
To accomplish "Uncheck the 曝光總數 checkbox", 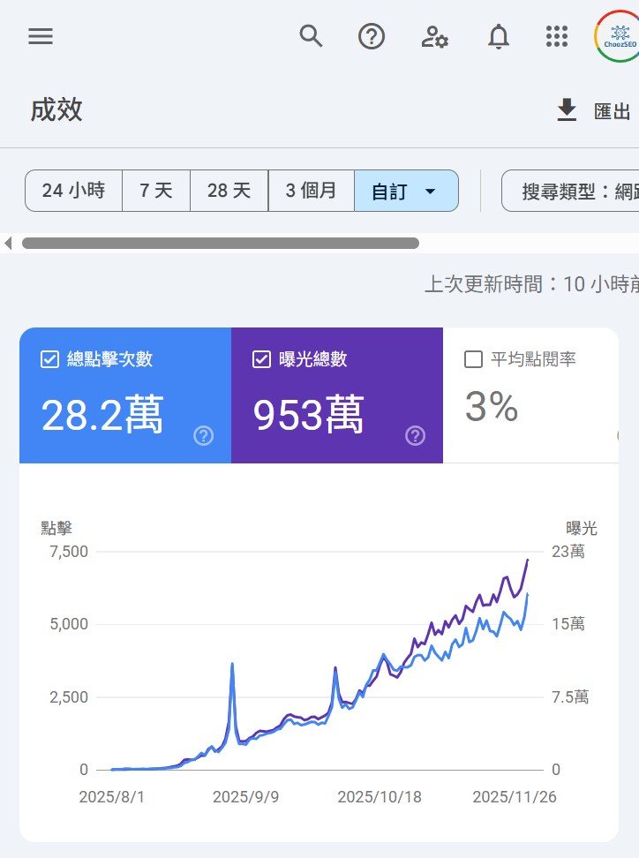I will tap(261, 359).
